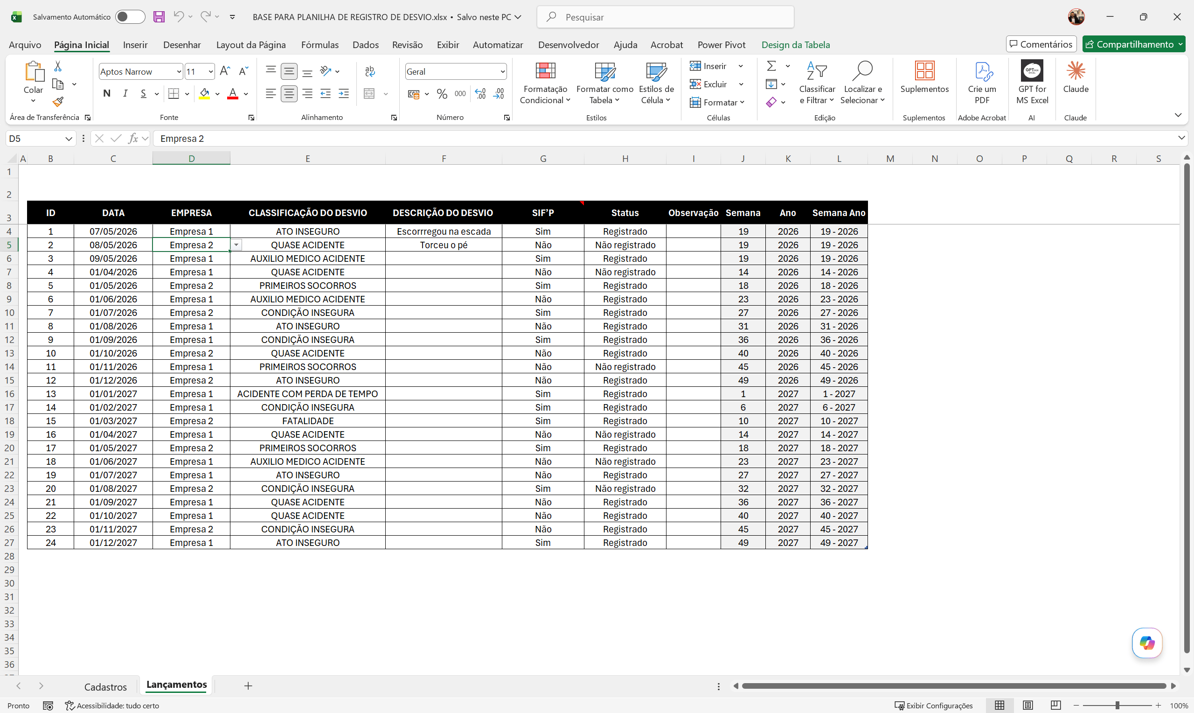Undo the last action
This screenshot has width=1194, height=713.
pyautogui.click(x=178, y=17)
